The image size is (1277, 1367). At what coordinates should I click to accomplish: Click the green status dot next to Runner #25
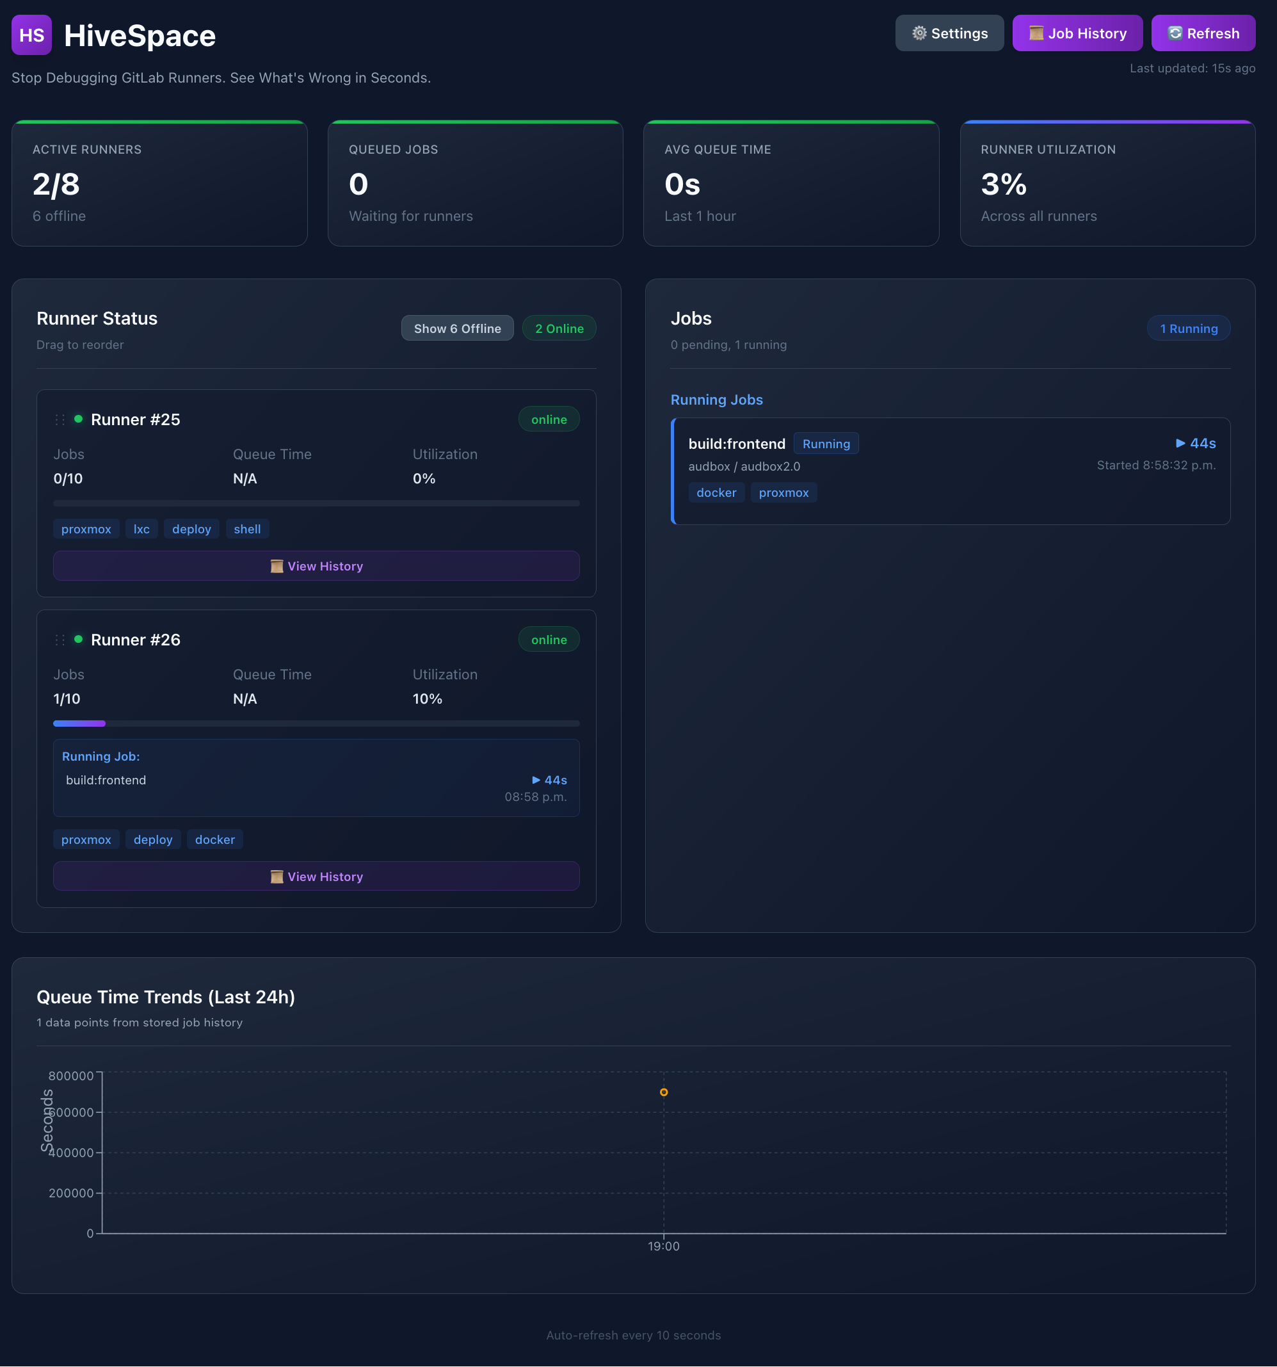tap(79, 419)
